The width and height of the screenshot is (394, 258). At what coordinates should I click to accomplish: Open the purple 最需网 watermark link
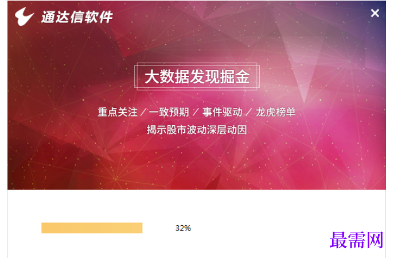coord(357,240)
